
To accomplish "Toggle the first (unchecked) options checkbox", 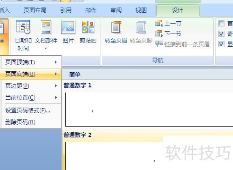I will pyautogui.click(x=221, y=24).
